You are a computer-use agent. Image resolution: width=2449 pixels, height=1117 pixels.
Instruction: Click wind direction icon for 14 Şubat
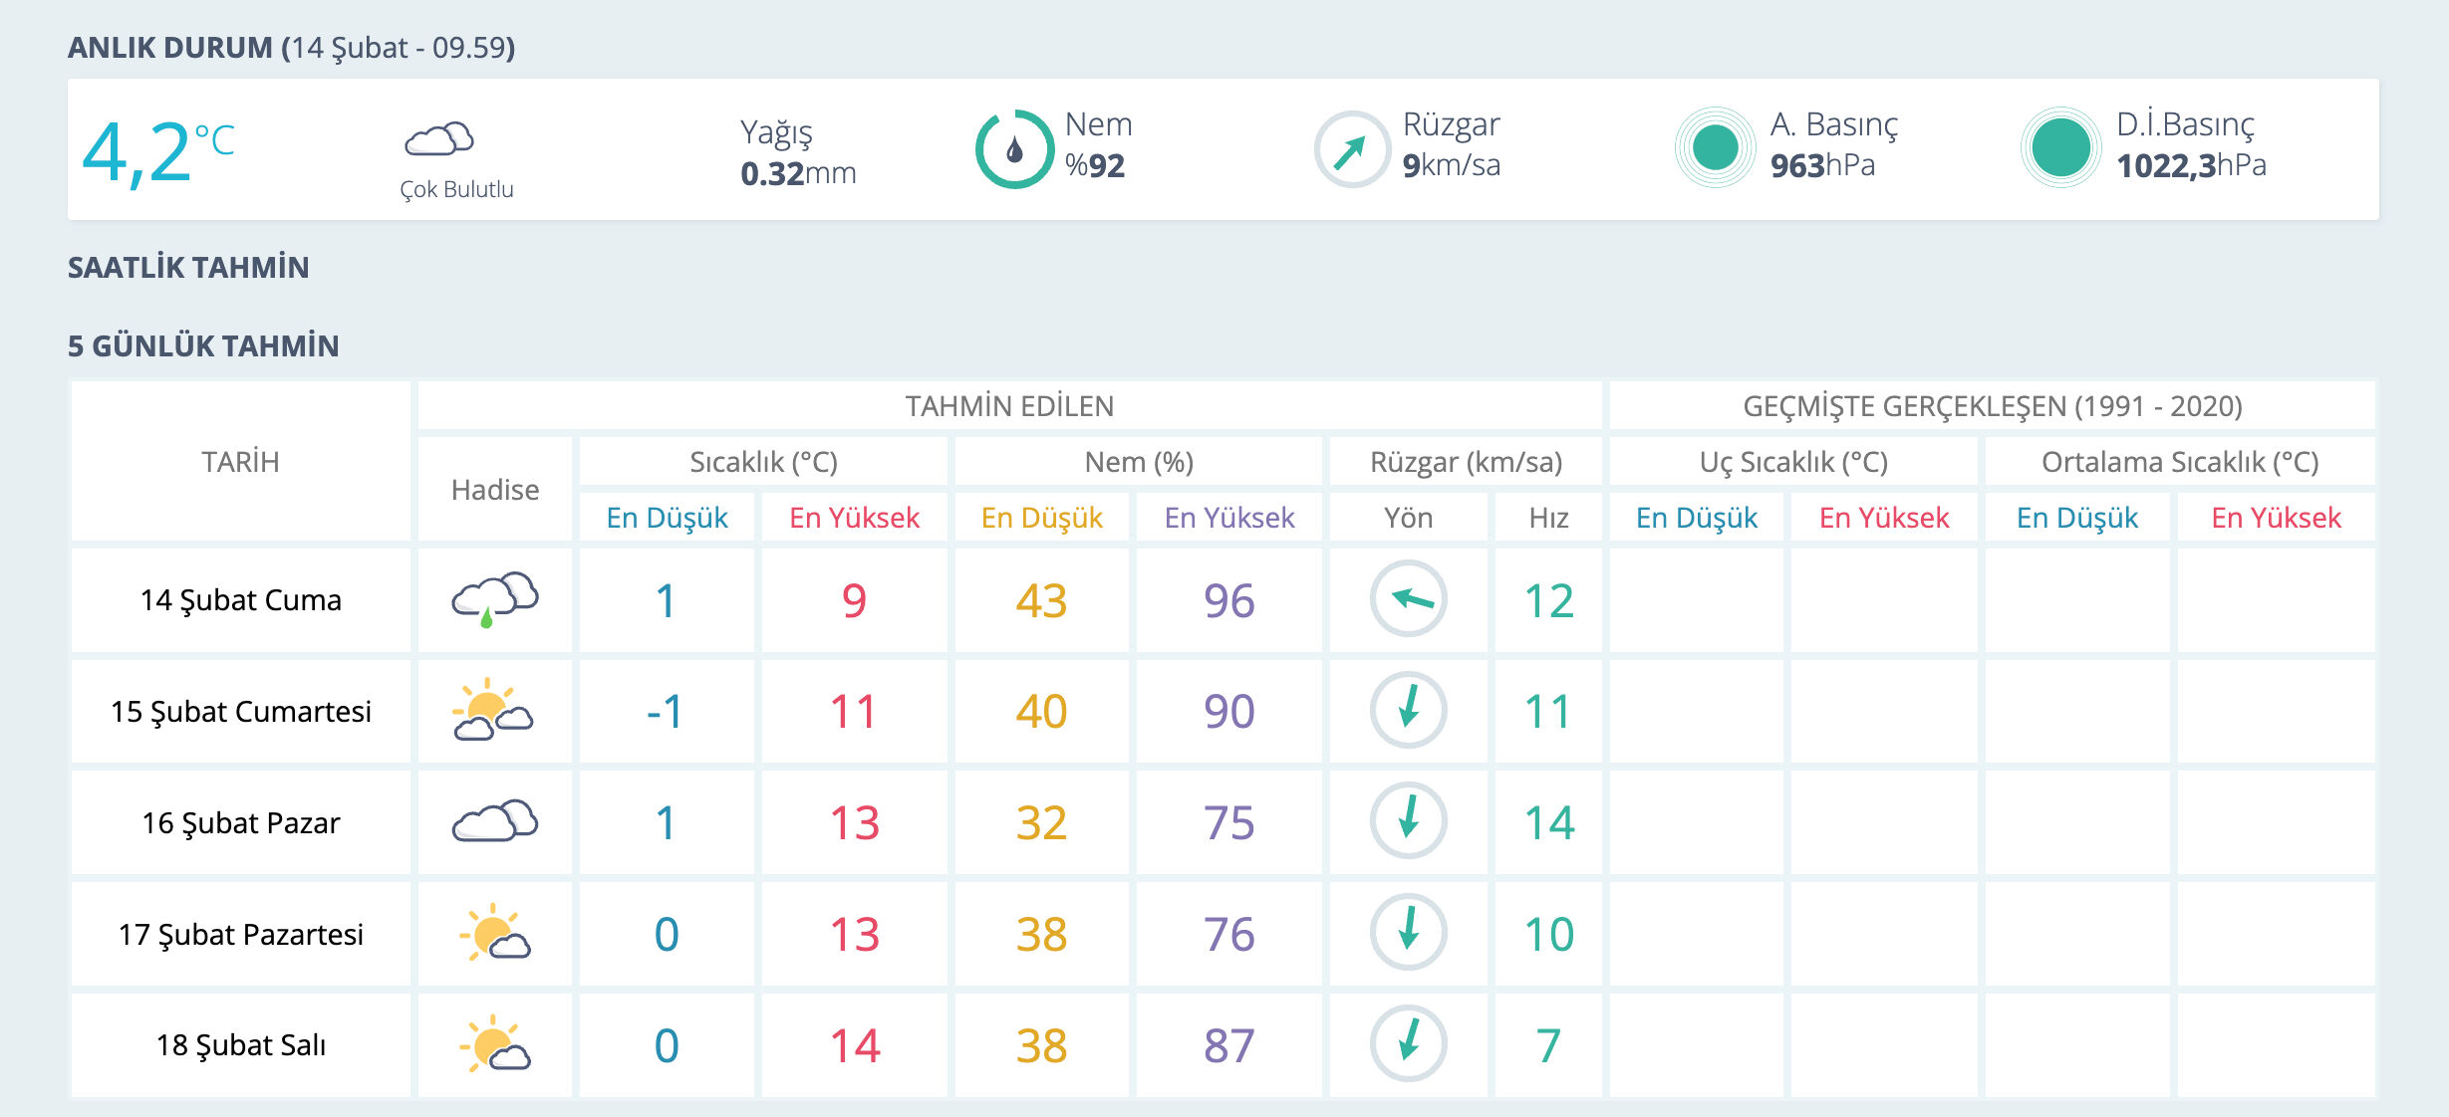tap(1408, 599)
